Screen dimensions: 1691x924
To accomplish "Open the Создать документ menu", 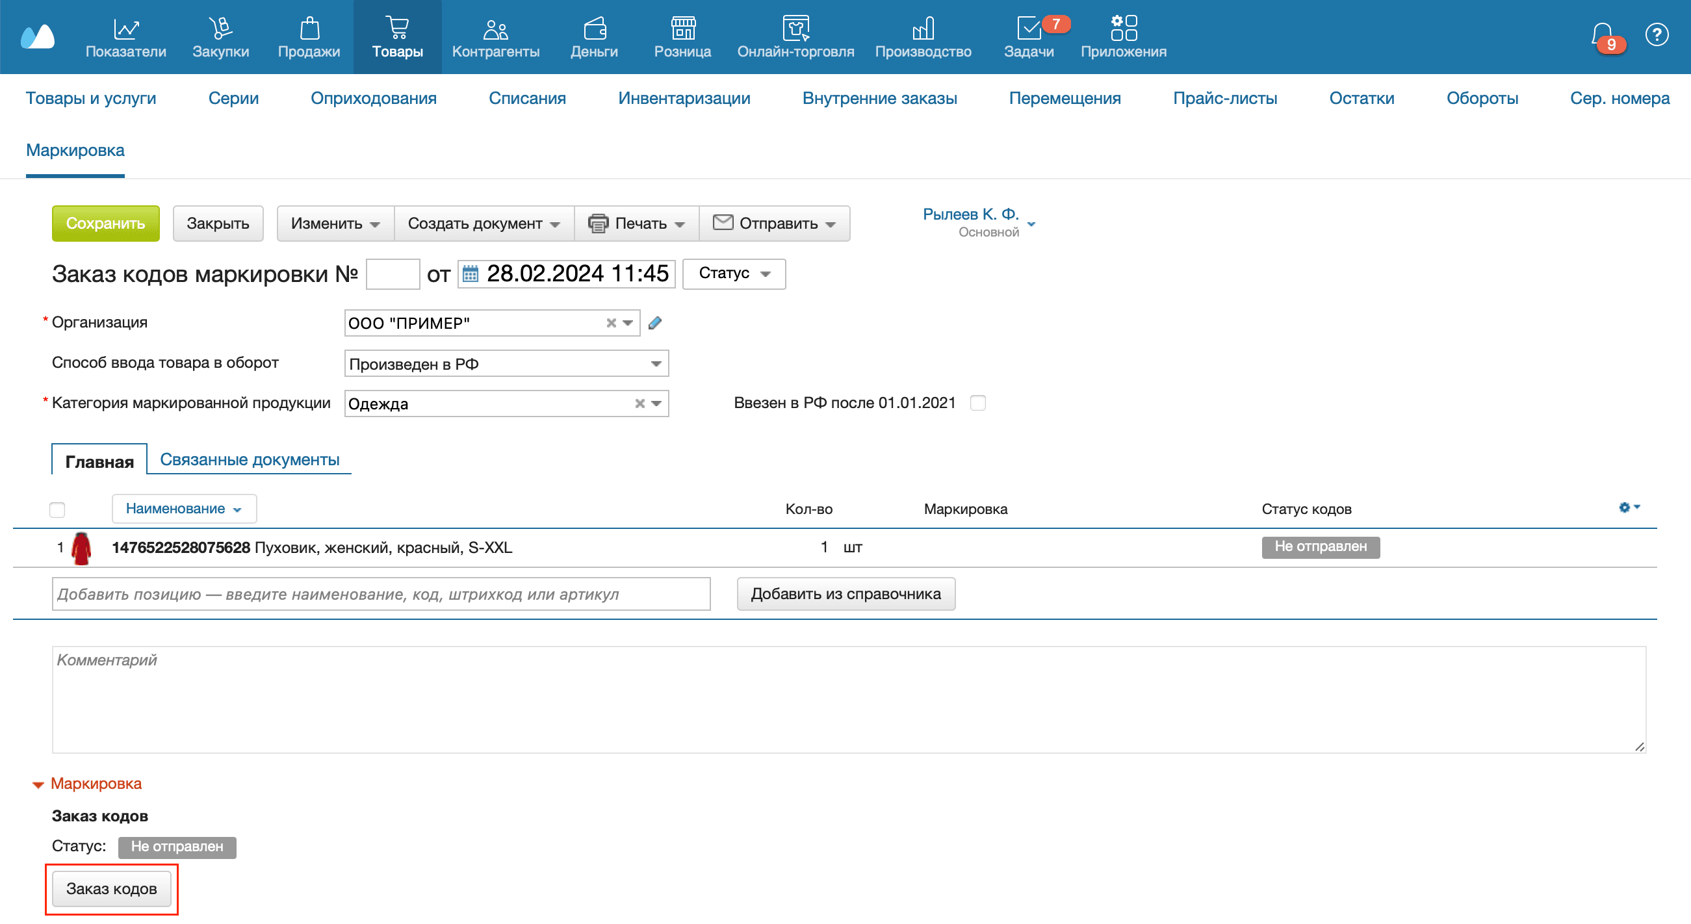I will [483, 224].
